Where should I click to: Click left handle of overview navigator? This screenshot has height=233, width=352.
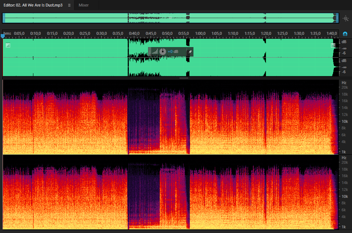pos(4,18)
